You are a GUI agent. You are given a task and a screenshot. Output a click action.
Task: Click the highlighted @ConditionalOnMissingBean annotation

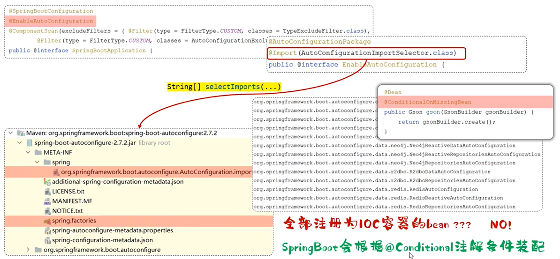coord(428,103)
